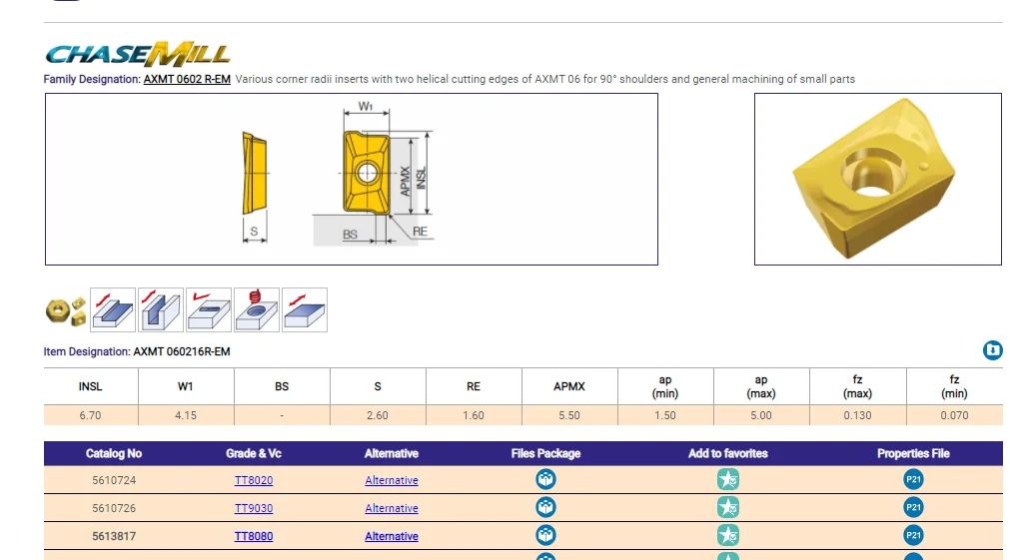Open the insert dimension drawing

[x=352, y=179]
